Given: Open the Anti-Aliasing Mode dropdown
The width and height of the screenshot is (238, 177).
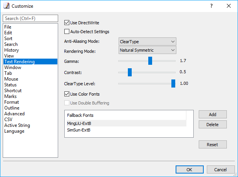Looking at the screenshot, I should point(147,42).
